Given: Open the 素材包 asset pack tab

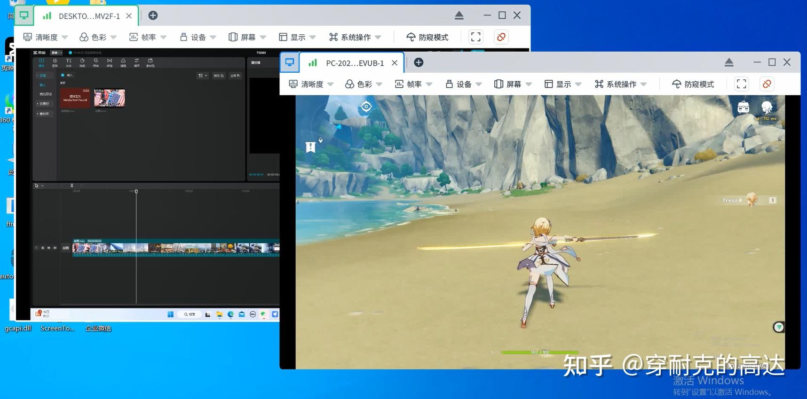Looking at the screenshot, I should [x=150, y=63].
